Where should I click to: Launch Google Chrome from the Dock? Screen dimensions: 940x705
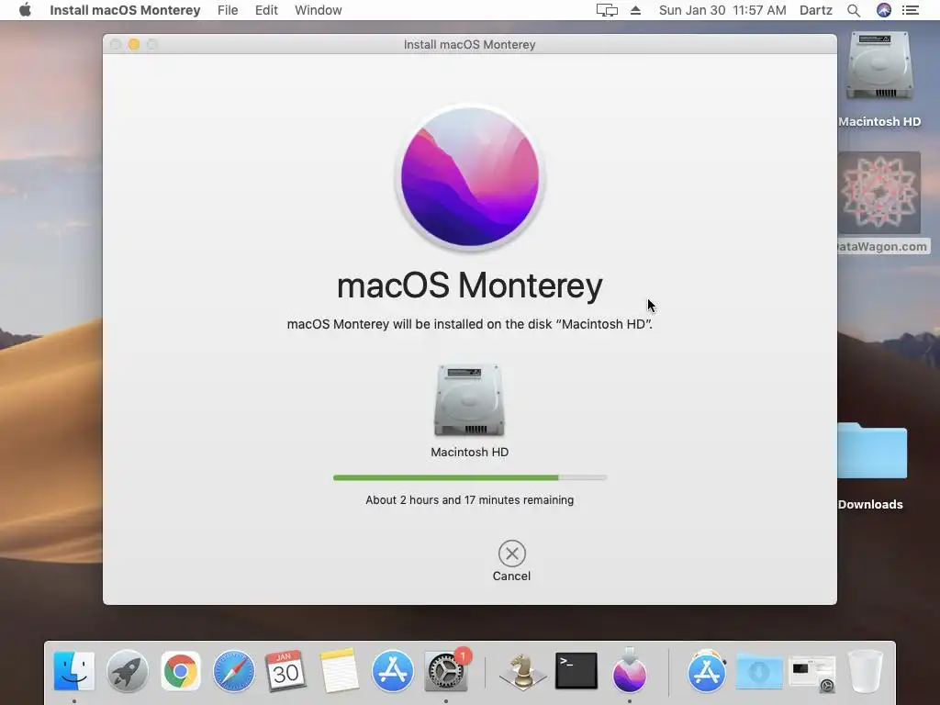pyautogui.click(x=181, y=671)
